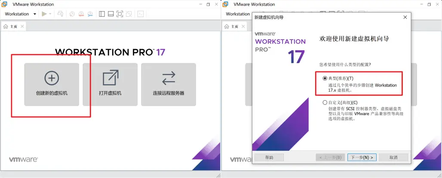Click the green power-on play icon
Image resolution: width=442 pixels, height=178 pixels.
pyautogui.click(x=44, y=14)
